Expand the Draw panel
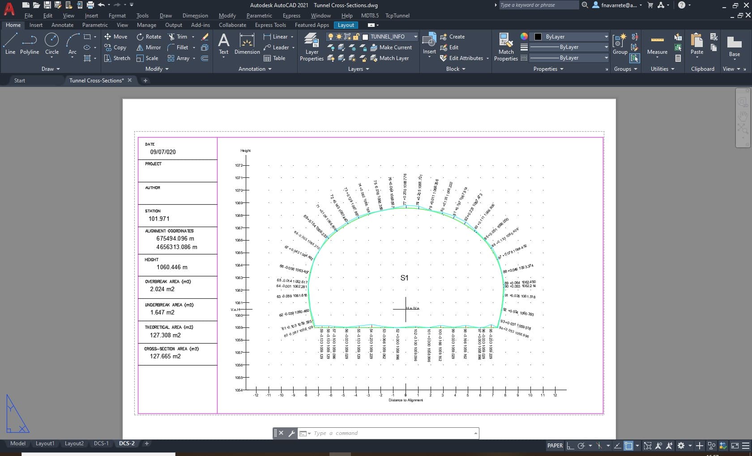This screenshot has height=456, width=752. pyautogui.click(x=51, y=69)
